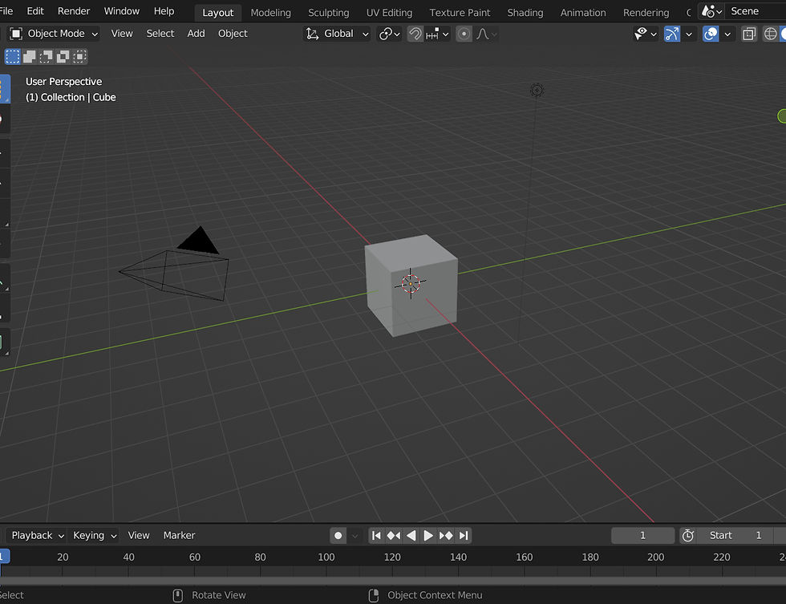Screen dimensions: 786x604
Task: Switch to the Layout workspace tab
Action: 217,13
